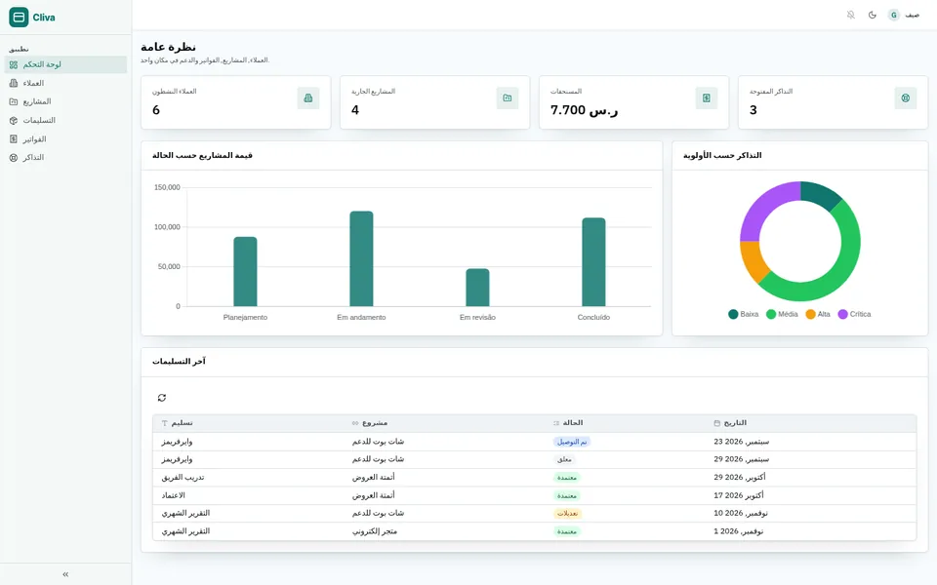The width and height of the screenshot is (937, 585).
Task: Select التقرير الشهري in the نوفمبر, 10 row
Action: (x=185, y=513)
